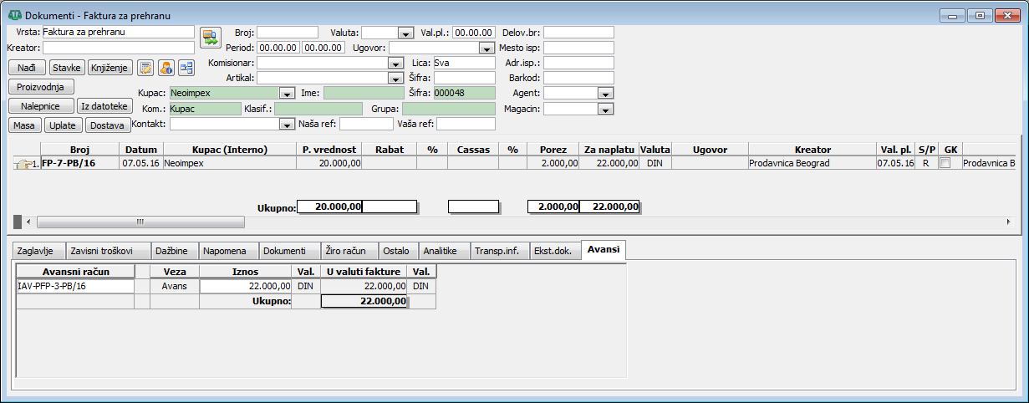Click the application logo in title bar

tap(14, 14)
